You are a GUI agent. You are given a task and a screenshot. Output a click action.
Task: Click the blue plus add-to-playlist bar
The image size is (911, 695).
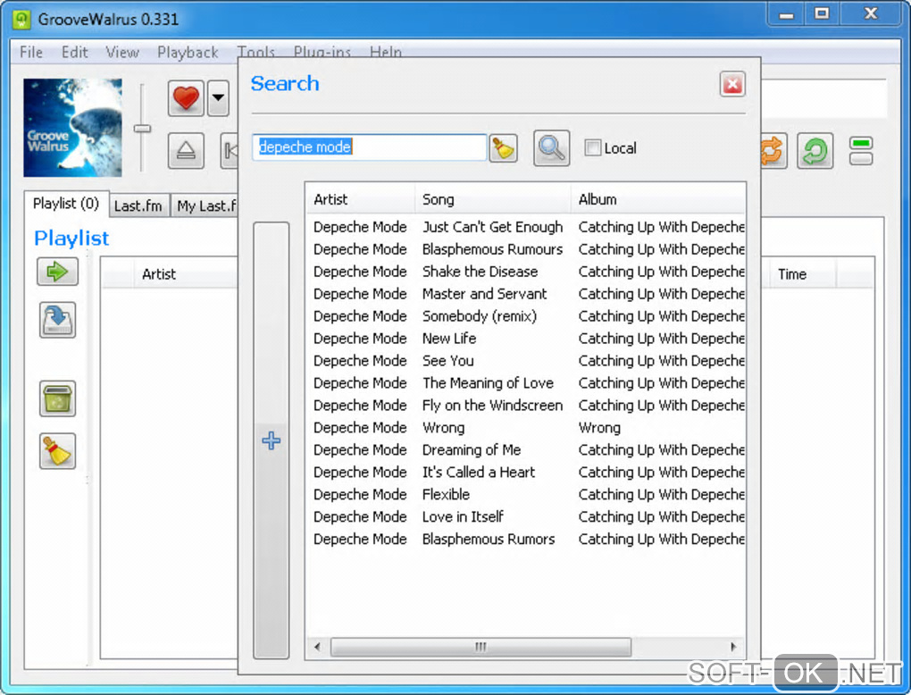click(272, 440)
